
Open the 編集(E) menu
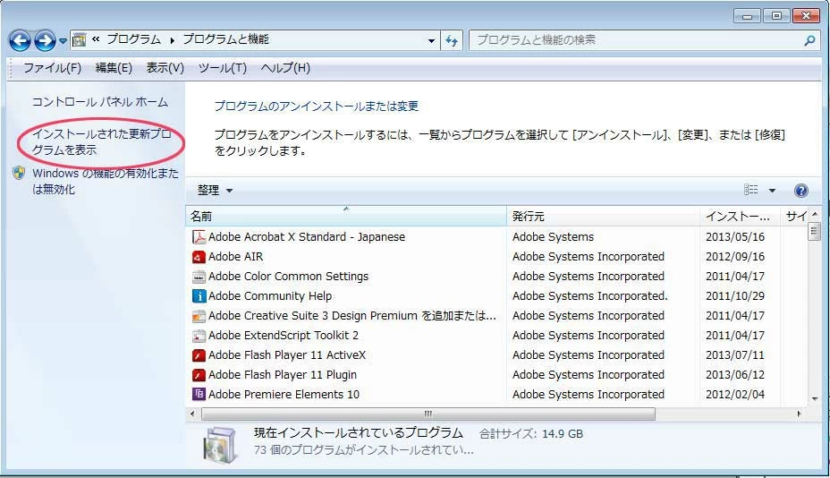tap(114, 68)
